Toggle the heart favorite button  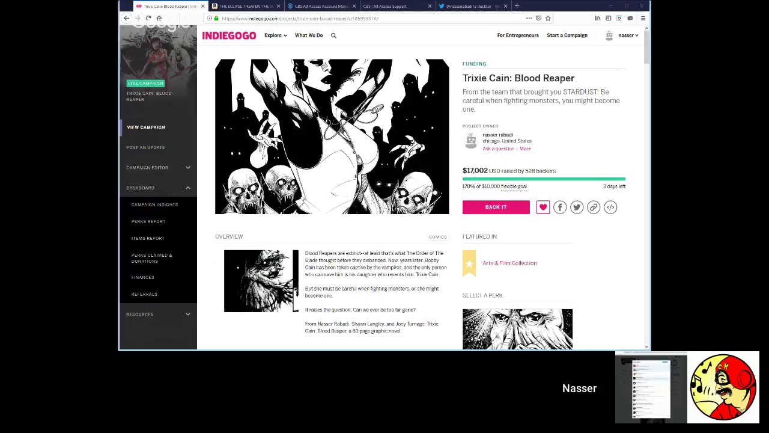click(x=543, y=207)
